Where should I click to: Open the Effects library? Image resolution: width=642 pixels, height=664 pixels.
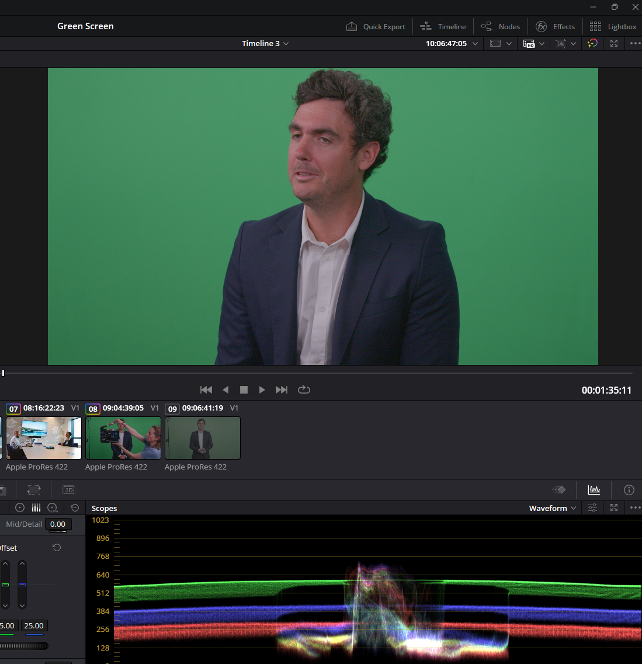coord(556,26)
